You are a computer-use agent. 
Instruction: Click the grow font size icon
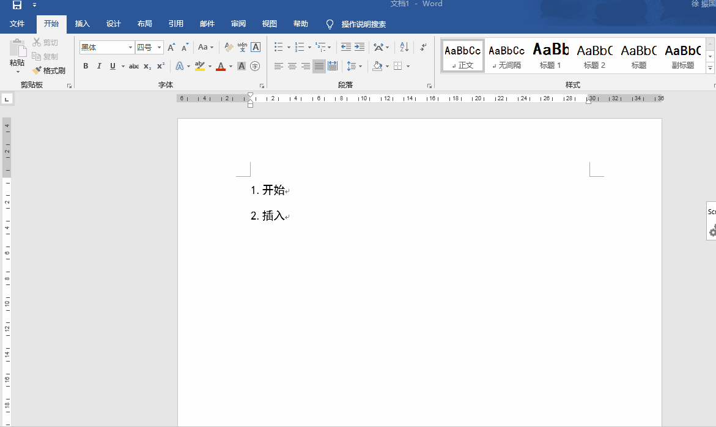click(171, 47)
